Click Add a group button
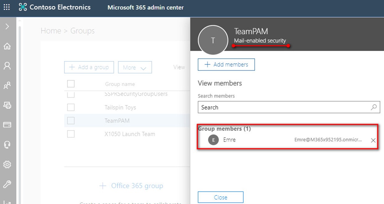The image size is (384, 204). 89,67
